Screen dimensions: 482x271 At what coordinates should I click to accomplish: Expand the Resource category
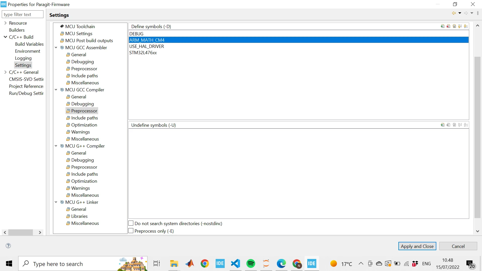coord(5,23)
